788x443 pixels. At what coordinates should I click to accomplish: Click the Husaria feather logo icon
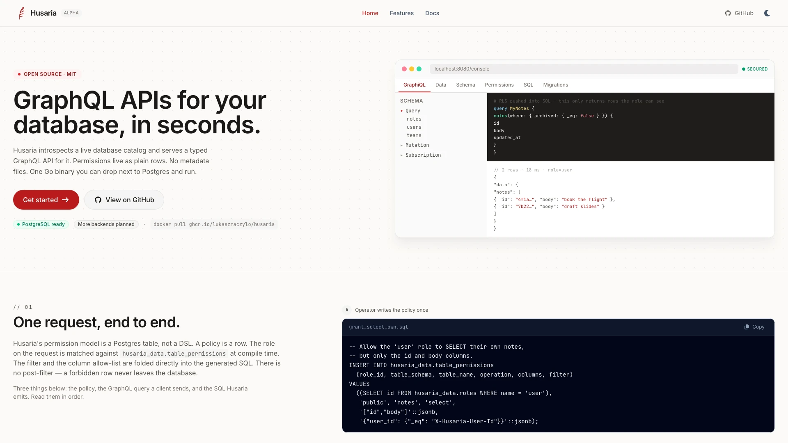[22, 13]
